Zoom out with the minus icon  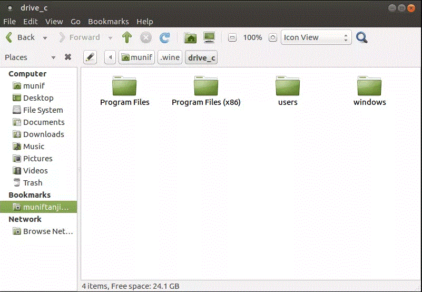232,37
